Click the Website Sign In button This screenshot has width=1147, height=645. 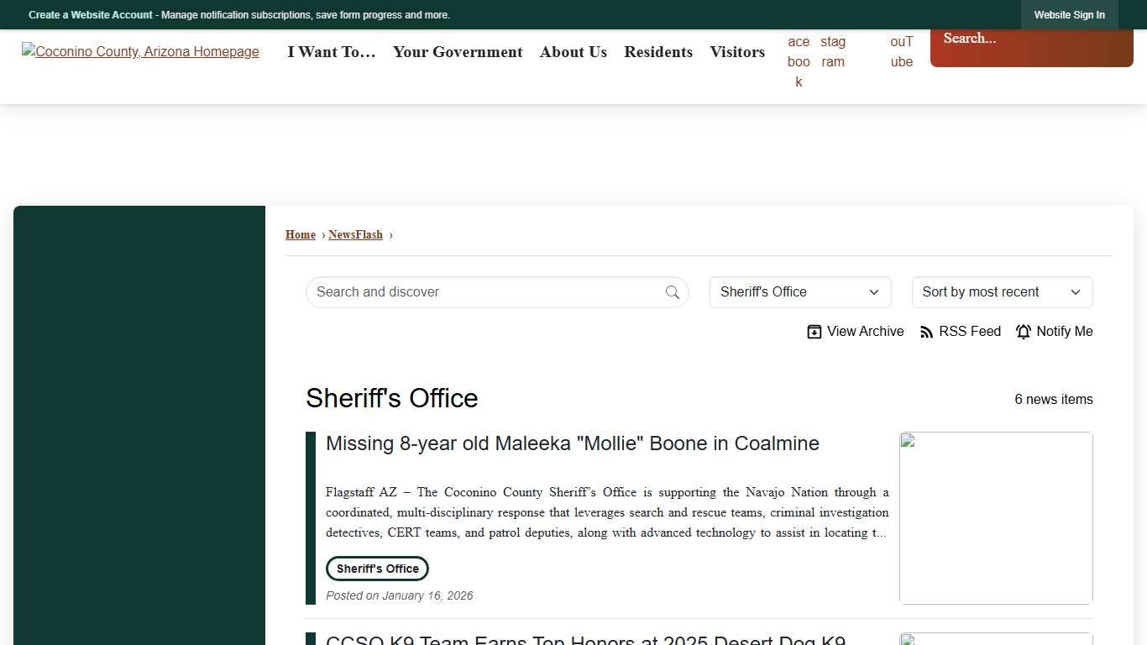pyautogui.click(x=1069, y=14)
